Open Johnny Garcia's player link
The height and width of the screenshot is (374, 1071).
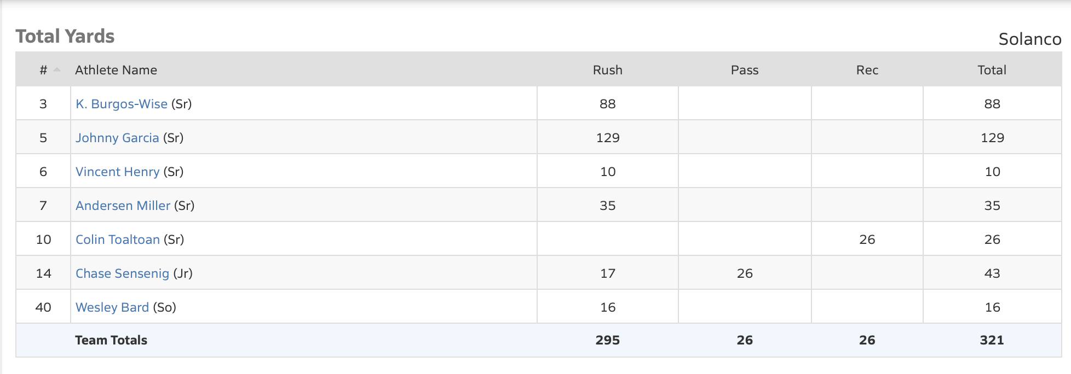117,138
